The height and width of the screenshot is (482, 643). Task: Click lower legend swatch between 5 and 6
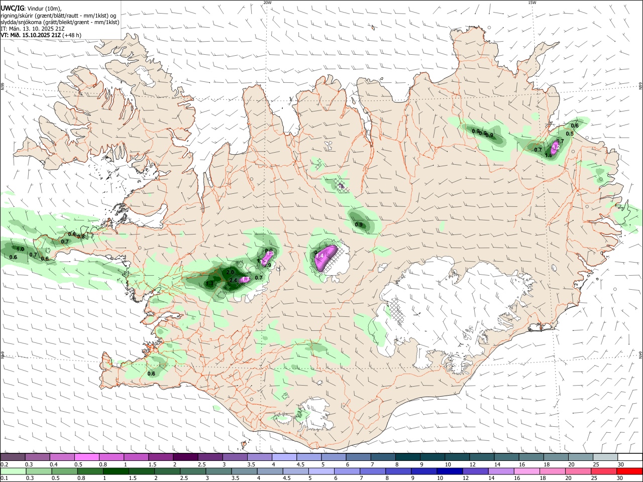(x=321, y=471)
